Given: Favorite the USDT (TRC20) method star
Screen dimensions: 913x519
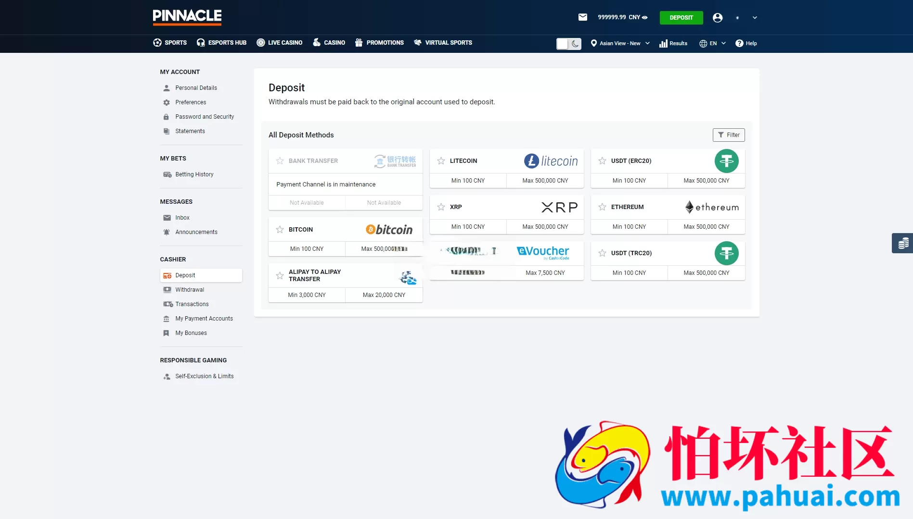Looking at the screenshot, I should click(x=602, y=253).
